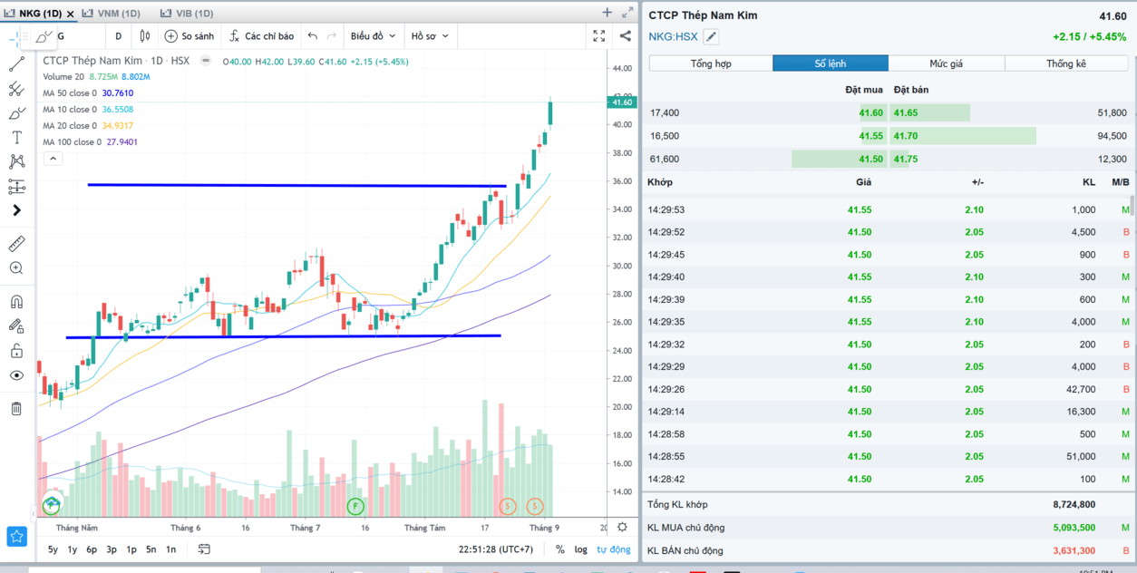
Task: Toggle log scale on the chart
Action: point(580,549)
